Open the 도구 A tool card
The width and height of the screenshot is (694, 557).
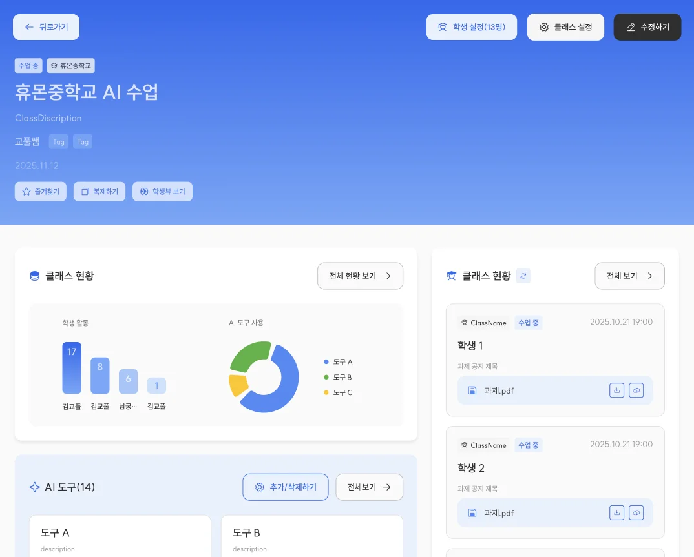[120, 536]
